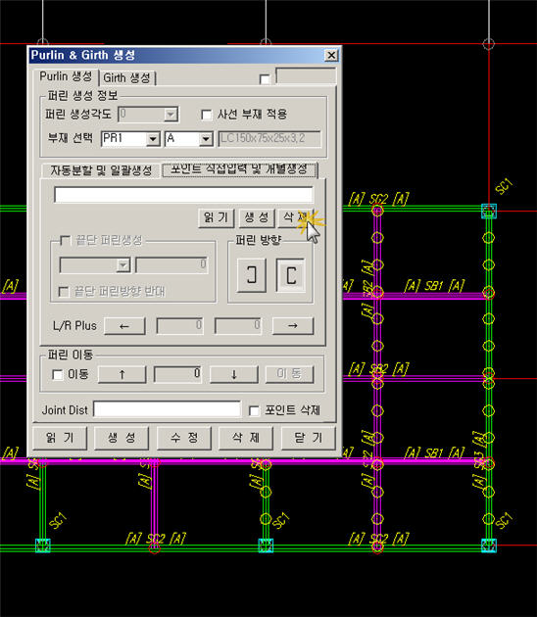Enable the 사선 부재 적용 checkbox
This screenshot has height=617, width=537.
[207, 115]
